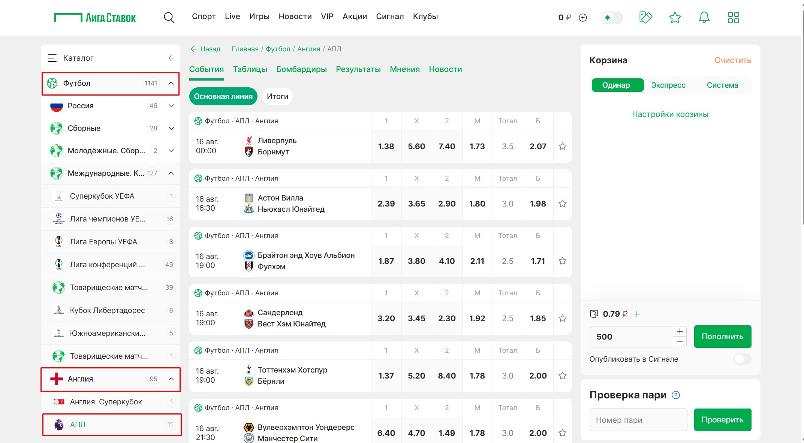Open the apps grid icon
Viewport: 804px width, 443px height.
pyautogui.click(x=733, y=18)
